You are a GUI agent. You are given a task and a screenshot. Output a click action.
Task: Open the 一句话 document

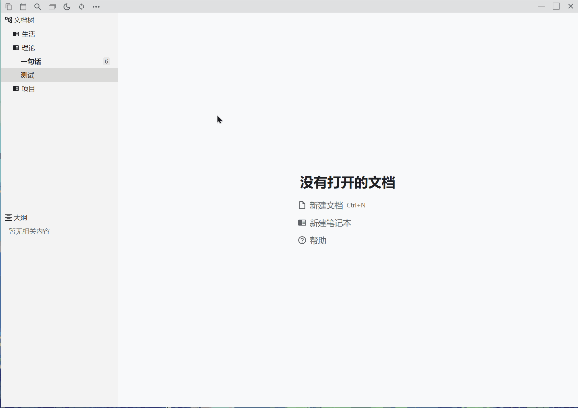click(x=60, y=61)
